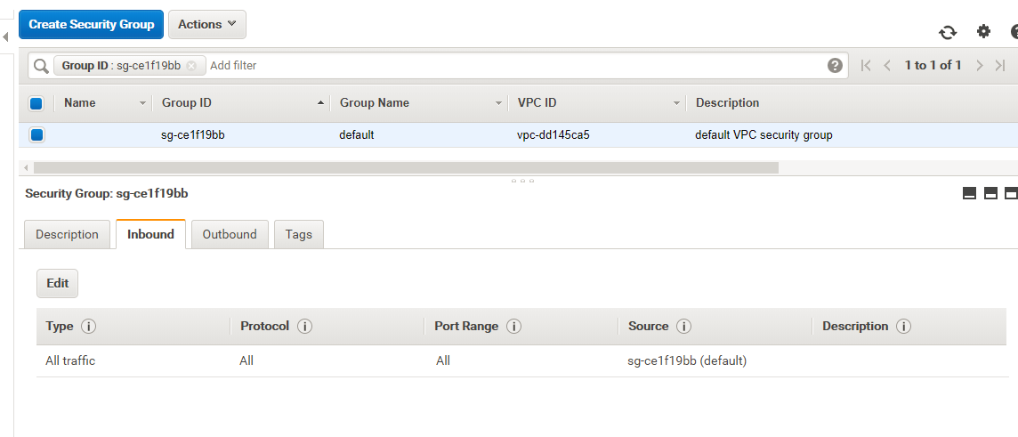Image resolution: width=1018 pixels, height=437 pixels.
Task: Open the Actions dropdown menu
Action: [206, 24]
